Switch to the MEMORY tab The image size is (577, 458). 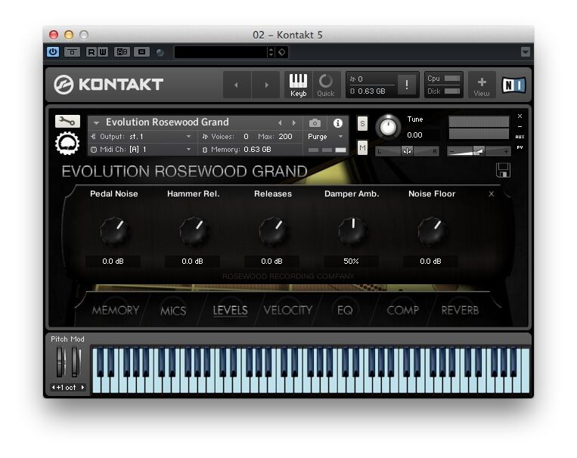coord(116,311)
